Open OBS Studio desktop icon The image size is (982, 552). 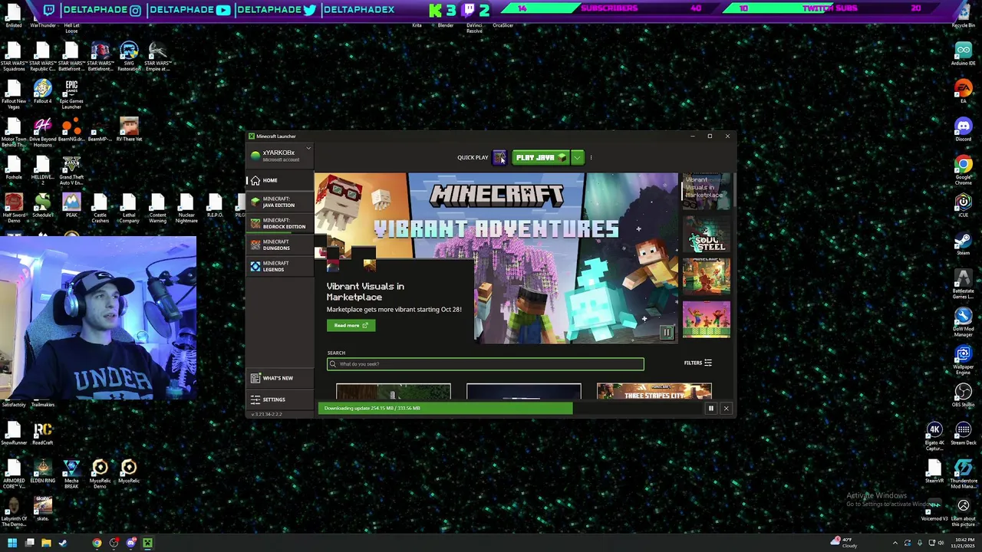coord(963,396)
